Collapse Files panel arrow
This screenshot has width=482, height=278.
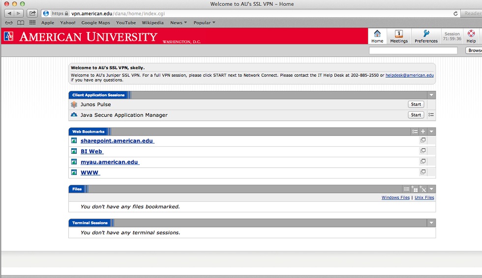[431, 189]
